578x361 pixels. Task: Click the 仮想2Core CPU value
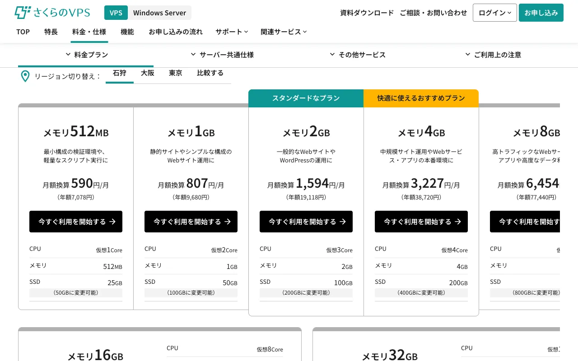coord(224,250)
